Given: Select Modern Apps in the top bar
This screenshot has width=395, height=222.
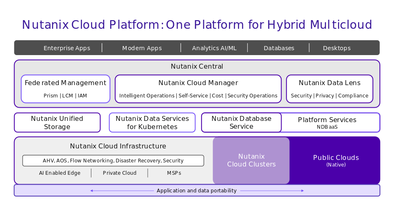Looking at the screenshot, I should [142, 48].
